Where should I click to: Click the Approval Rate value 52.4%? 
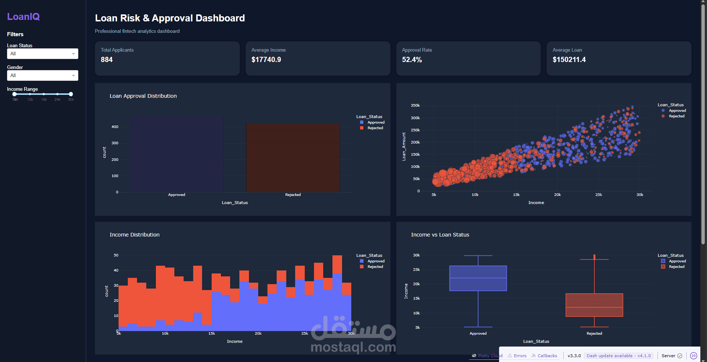[412, 60]
